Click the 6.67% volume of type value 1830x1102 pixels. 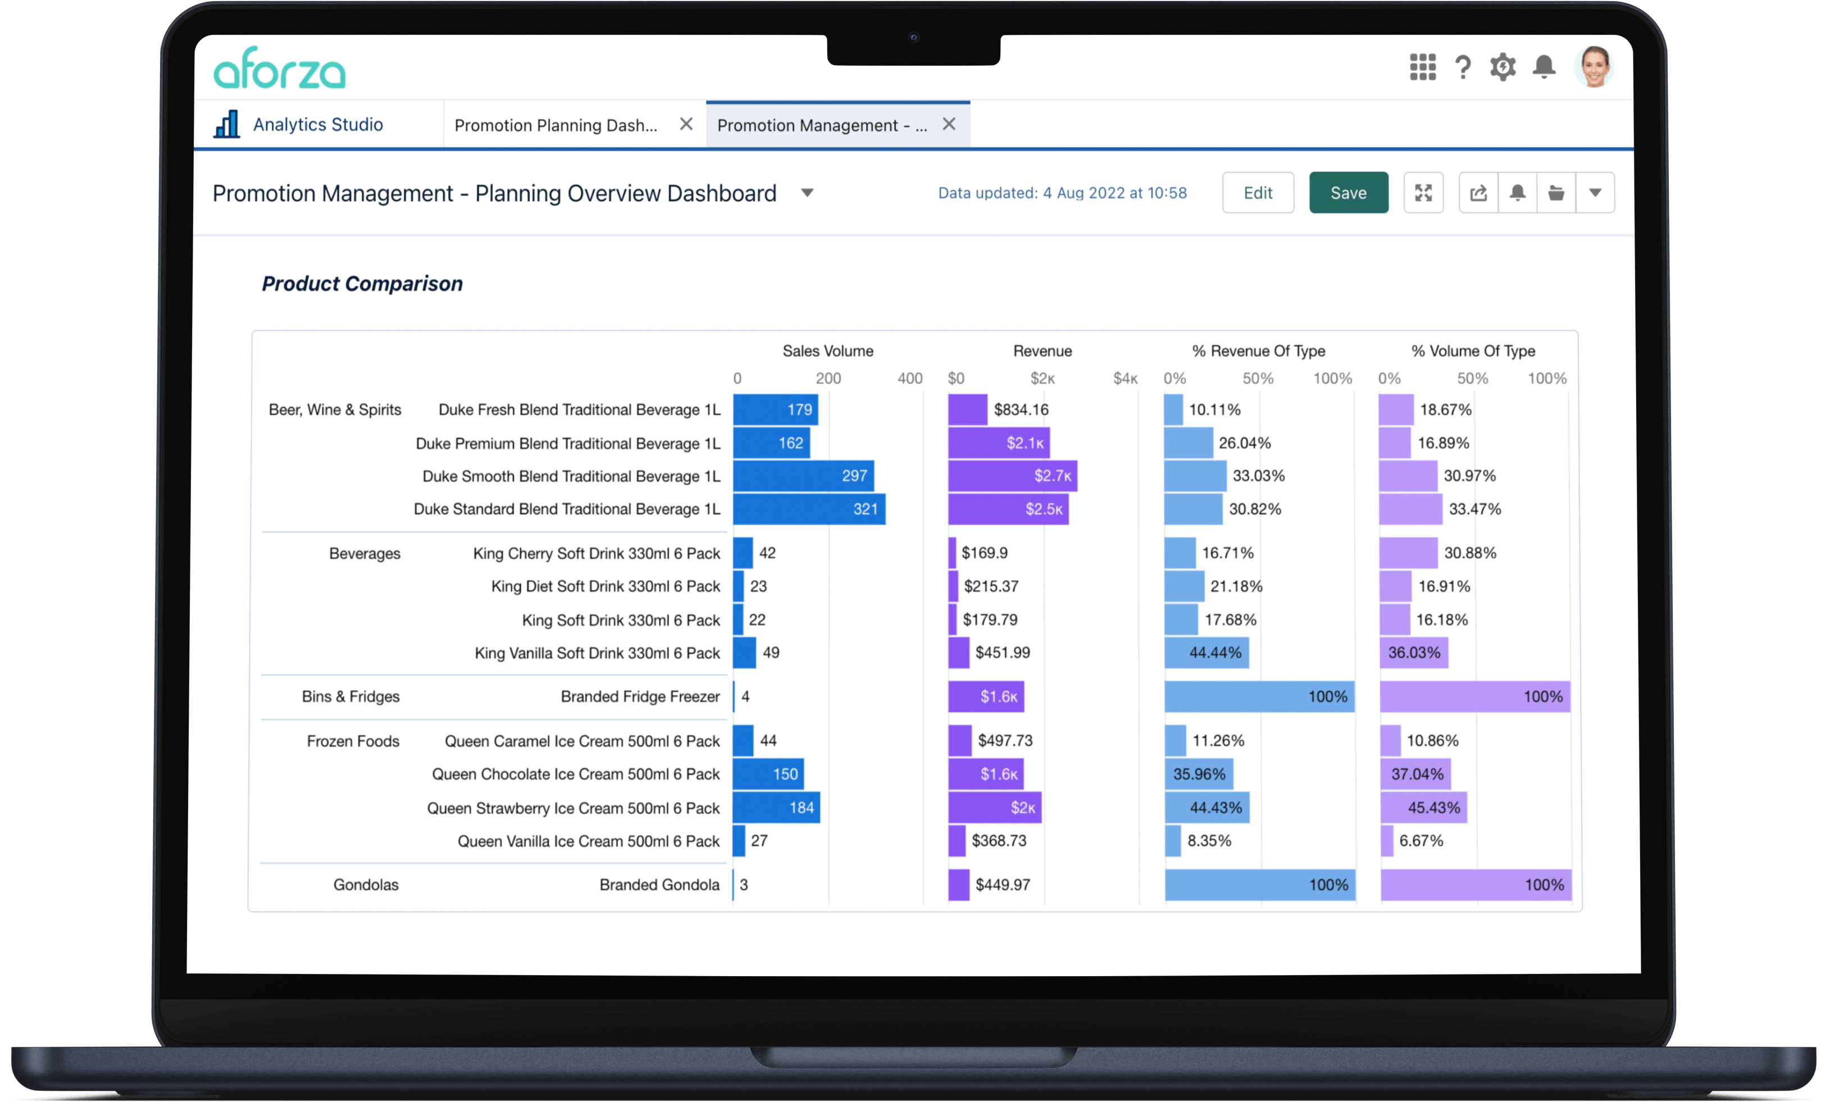click(x=1421, y=841)
